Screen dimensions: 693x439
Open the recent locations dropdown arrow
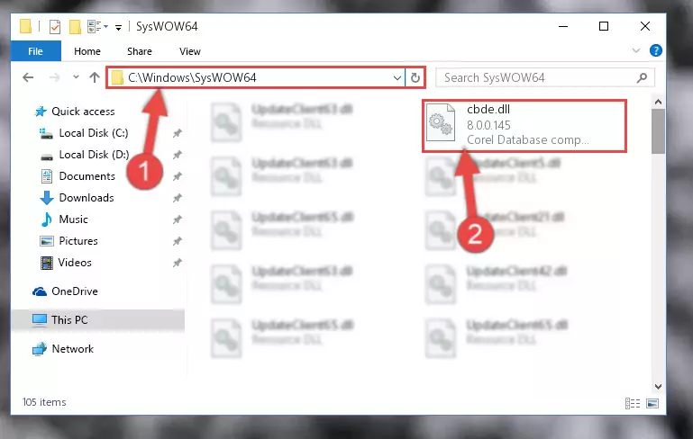tap(76, 77)
